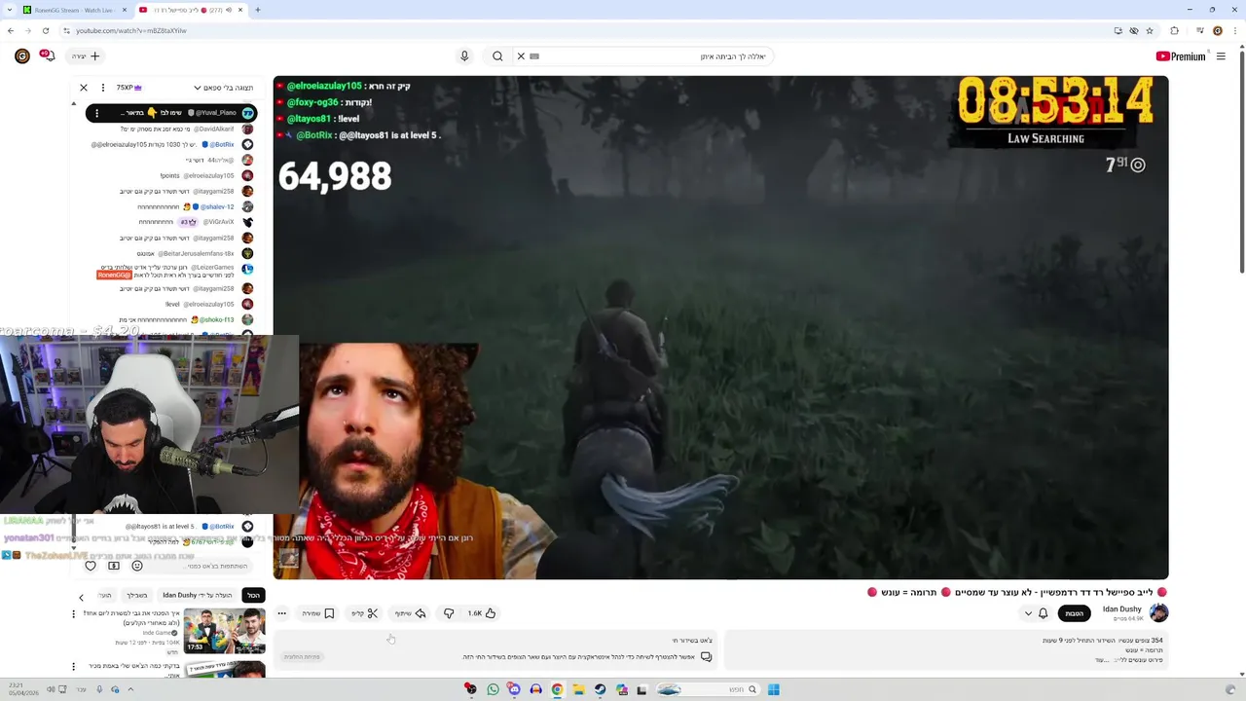Send a heart reaction in chat

click(x=91, y=566)
